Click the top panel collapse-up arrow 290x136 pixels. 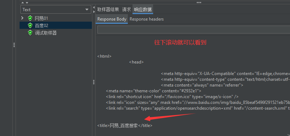click(x=23, y=3)
